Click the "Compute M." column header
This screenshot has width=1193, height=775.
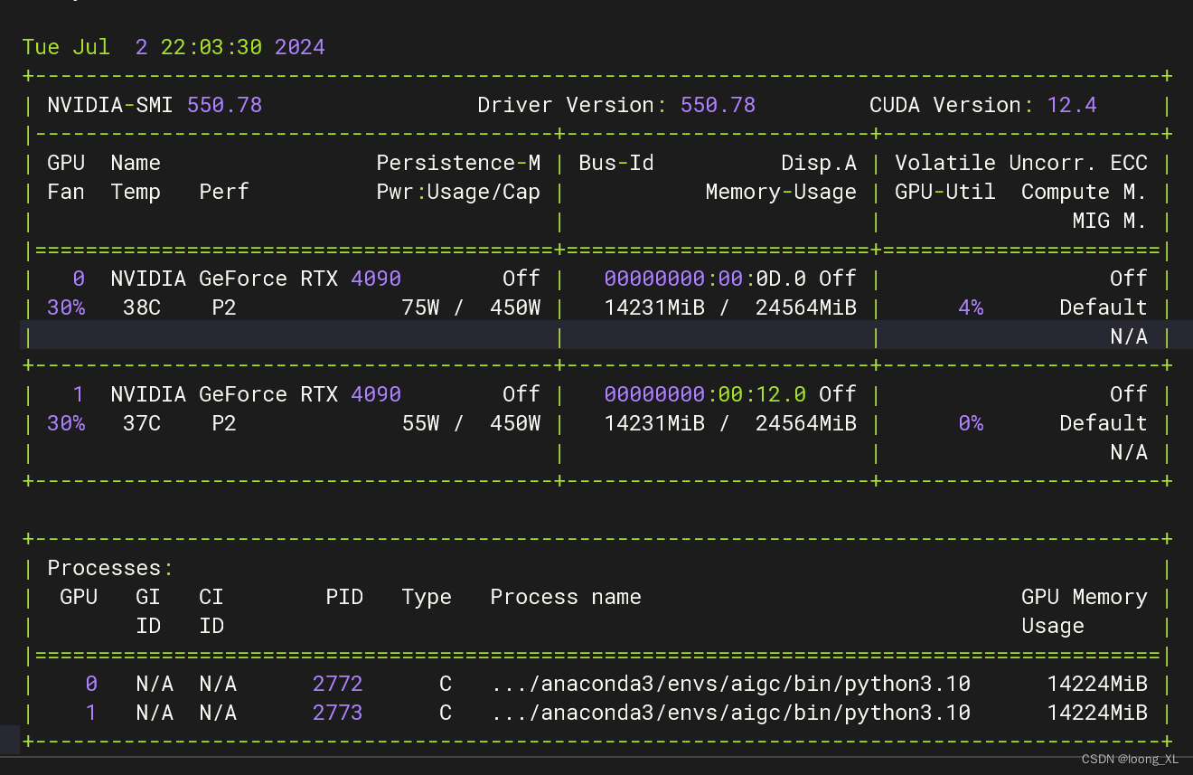1085,192
